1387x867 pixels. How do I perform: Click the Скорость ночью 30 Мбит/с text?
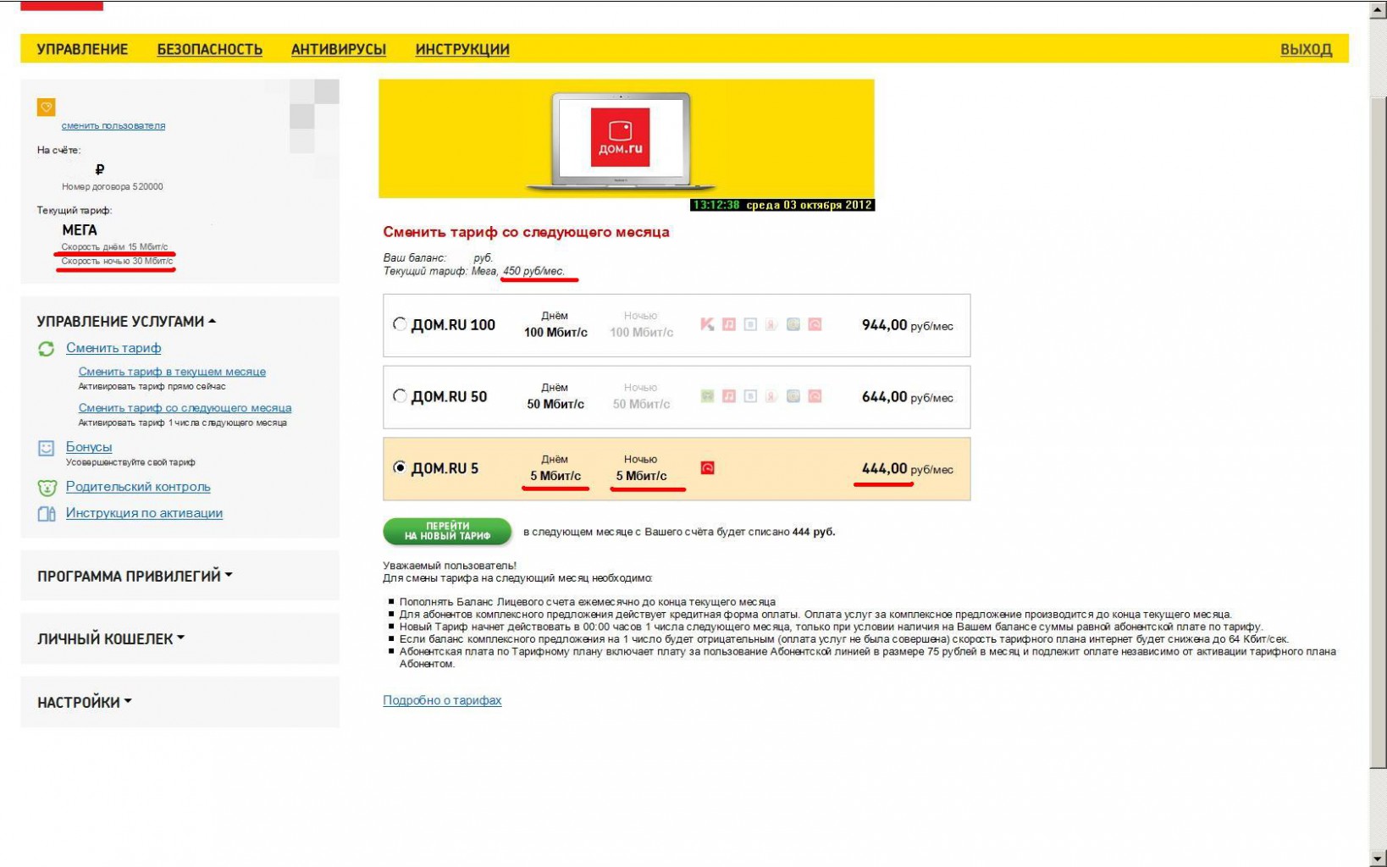(117, 261)
